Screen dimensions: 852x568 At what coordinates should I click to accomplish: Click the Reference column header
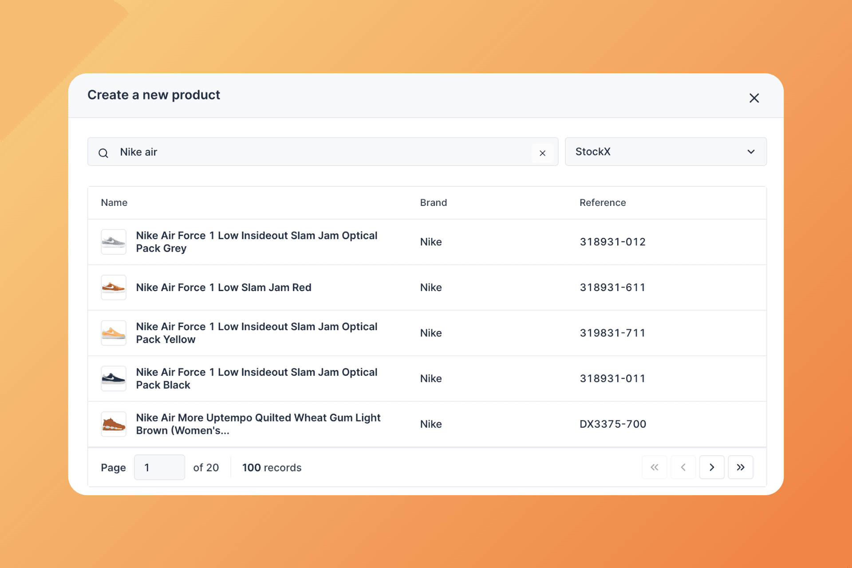pos(602,203)
